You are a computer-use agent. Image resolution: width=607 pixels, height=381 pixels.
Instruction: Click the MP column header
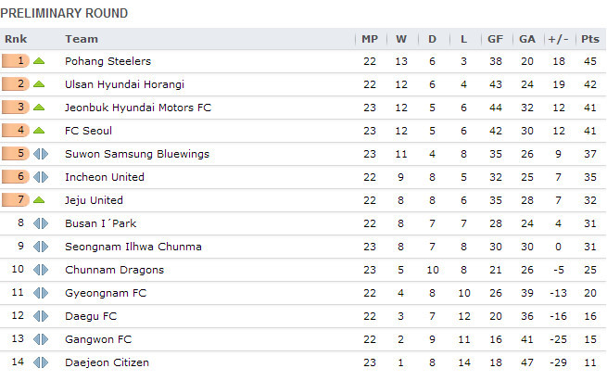pos(370,39)
